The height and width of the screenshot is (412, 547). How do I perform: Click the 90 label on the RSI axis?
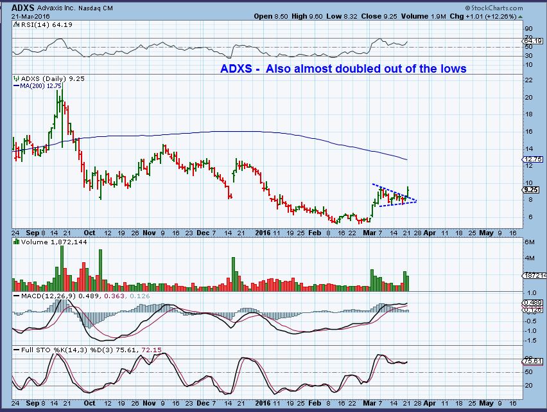coord(528,29)
